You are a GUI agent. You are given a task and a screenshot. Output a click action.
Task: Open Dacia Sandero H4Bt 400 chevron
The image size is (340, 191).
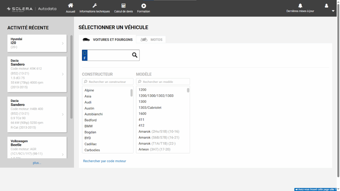point(63,114)
